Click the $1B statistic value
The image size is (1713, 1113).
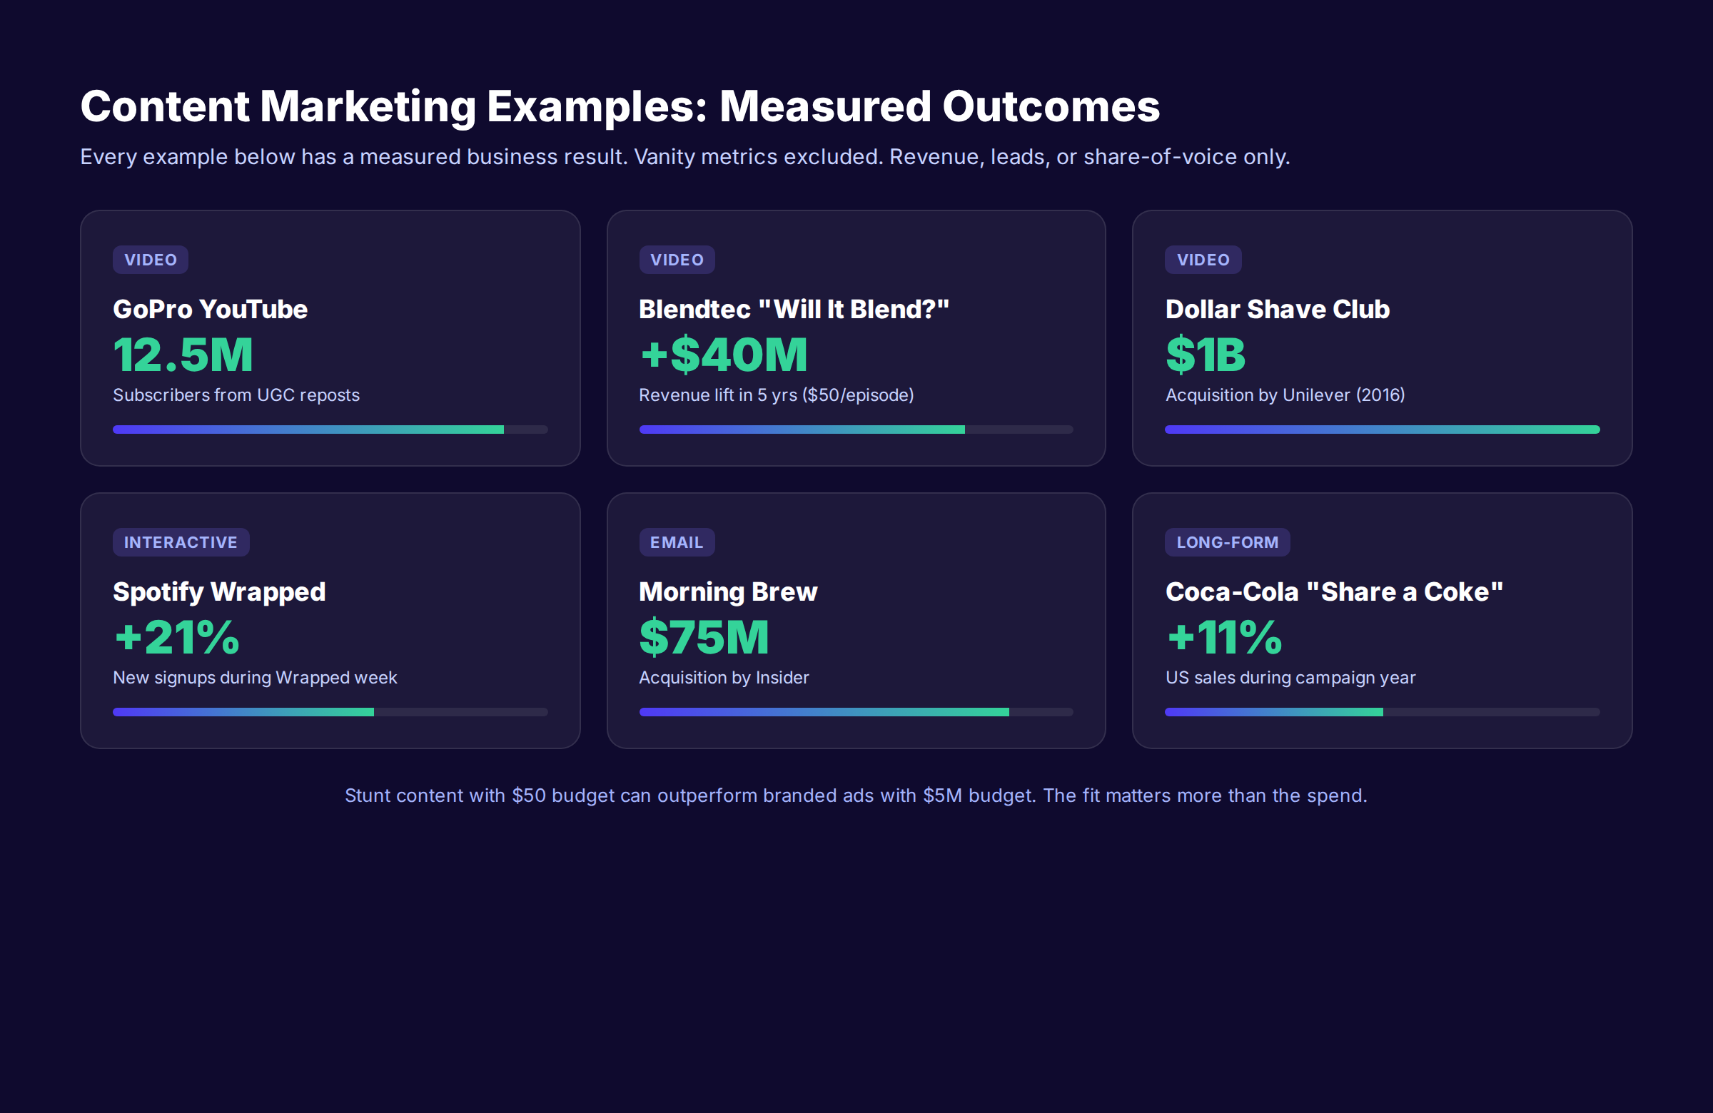[1206, 355]
